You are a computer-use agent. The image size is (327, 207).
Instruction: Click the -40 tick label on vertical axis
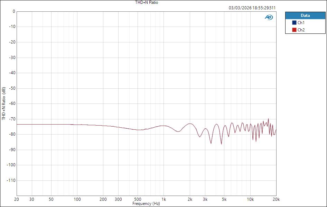click(12, 73)
